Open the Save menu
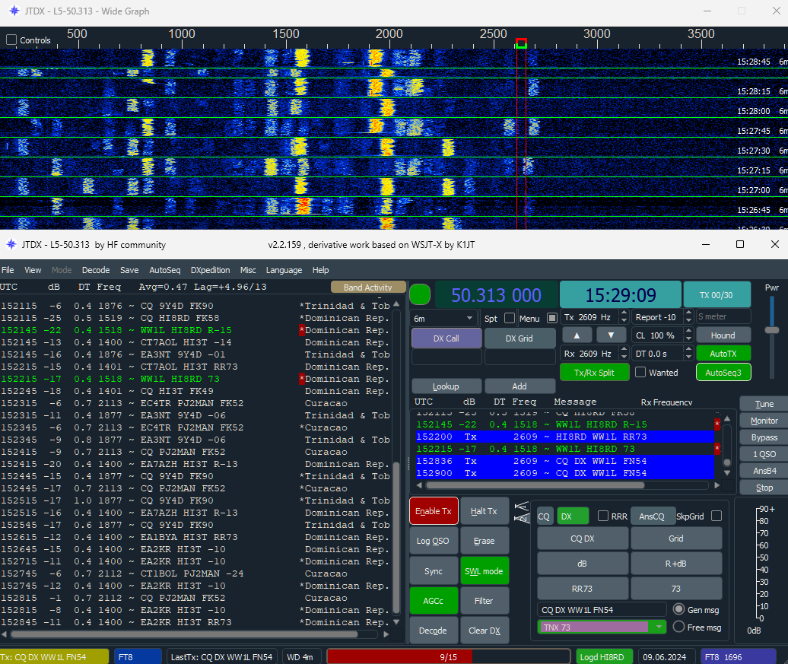Screen dimensions: 788x664 pyautogui.click(x=129, y=270)
